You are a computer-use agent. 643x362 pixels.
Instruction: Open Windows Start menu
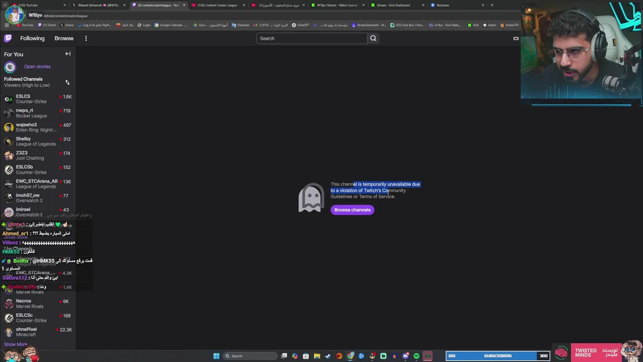point(216,356)
